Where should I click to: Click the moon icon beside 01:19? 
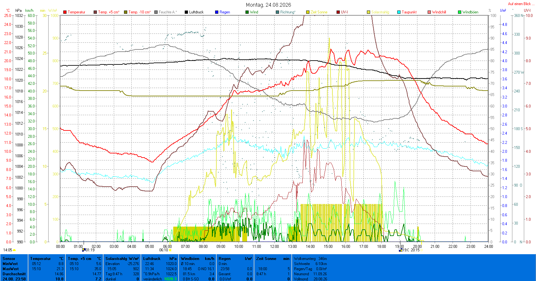84,250
